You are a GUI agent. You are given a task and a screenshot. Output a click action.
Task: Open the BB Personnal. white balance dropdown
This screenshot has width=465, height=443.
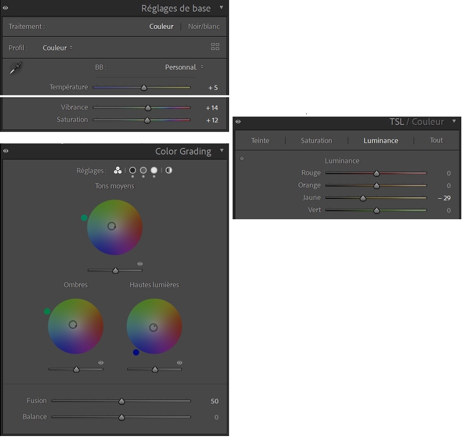[x=184, y=67]
